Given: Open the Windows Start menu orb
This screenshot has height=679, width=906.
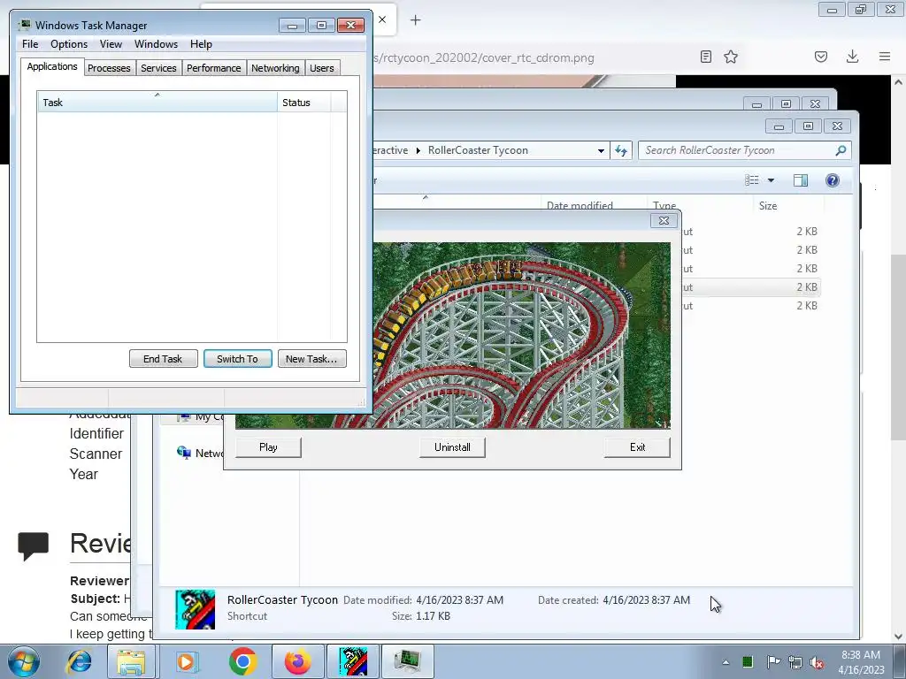Looking at the screenshot, I should click(x=24, y=661).
